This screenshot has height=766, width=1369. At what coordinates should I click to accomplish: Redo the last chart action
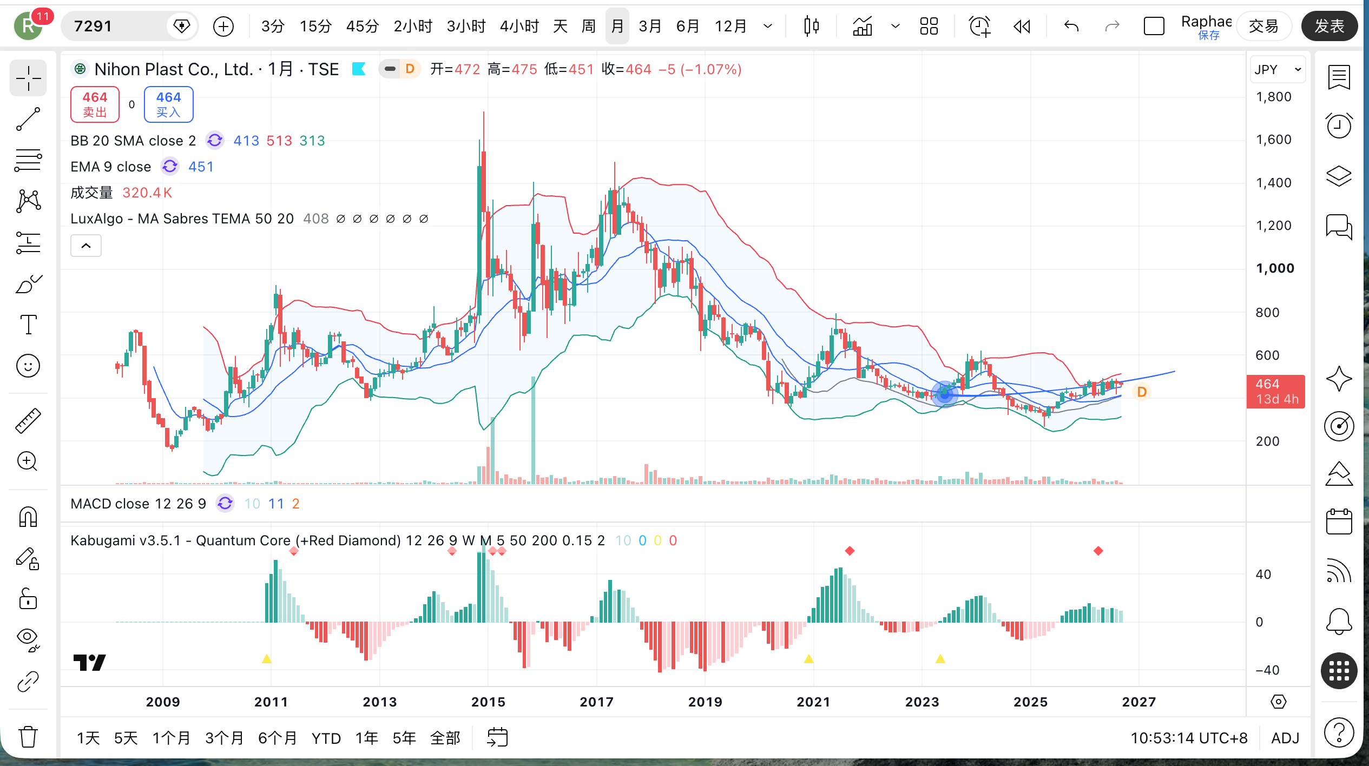[x=1112, y=26]
